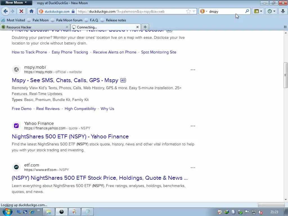Open the URL history dropdown arrow
The width and height of the screenshot is (288, 216).
(194, 11)
